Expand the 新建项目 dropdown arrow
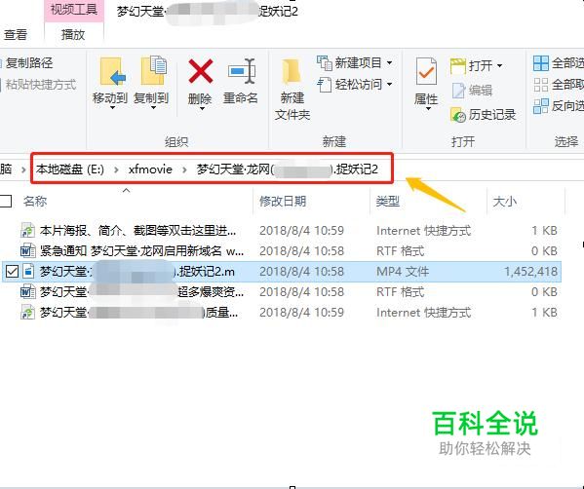This screenshot has width=584, height=489. [389, 63]
